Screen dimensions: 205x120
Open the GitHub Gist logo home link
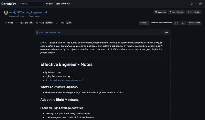click(9, 4)
